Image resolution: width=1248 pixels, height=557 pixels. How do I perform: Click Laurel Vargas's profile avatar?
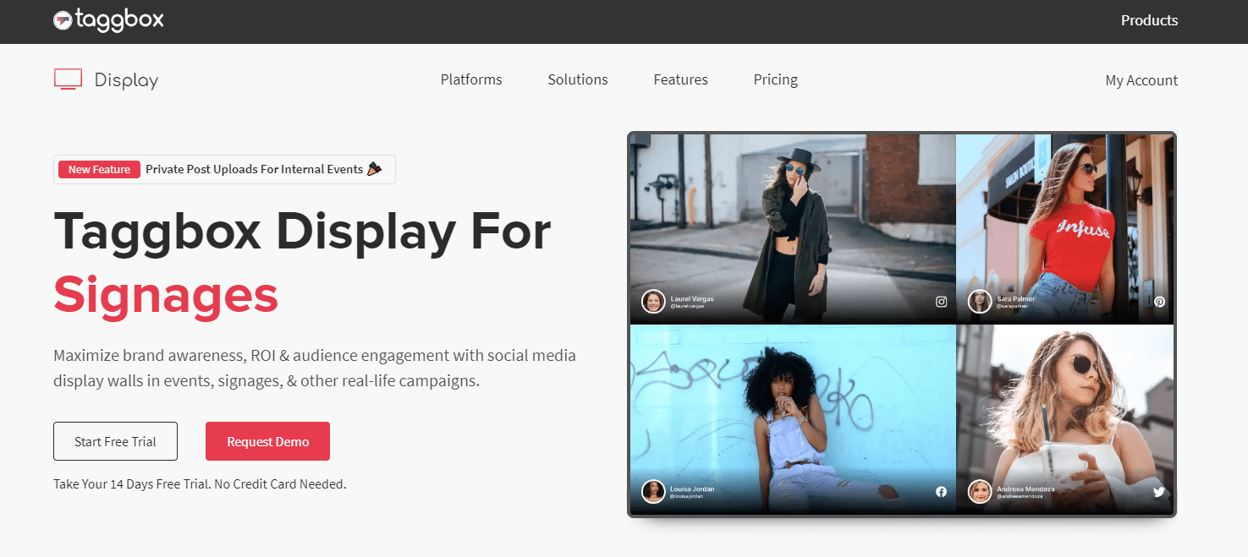click(653, 302)
